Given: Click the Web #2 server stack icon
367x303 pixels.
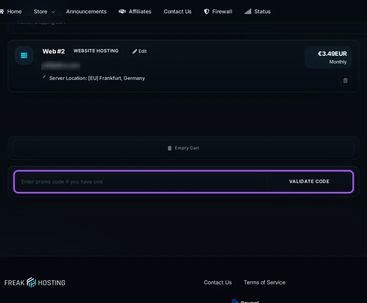Looking at the screenshot, I should coord(24,55).
